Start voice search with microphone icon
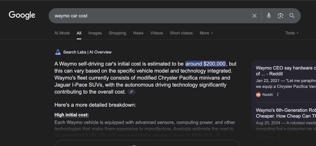This screenshot has height=146, width=316. (269, 16)
